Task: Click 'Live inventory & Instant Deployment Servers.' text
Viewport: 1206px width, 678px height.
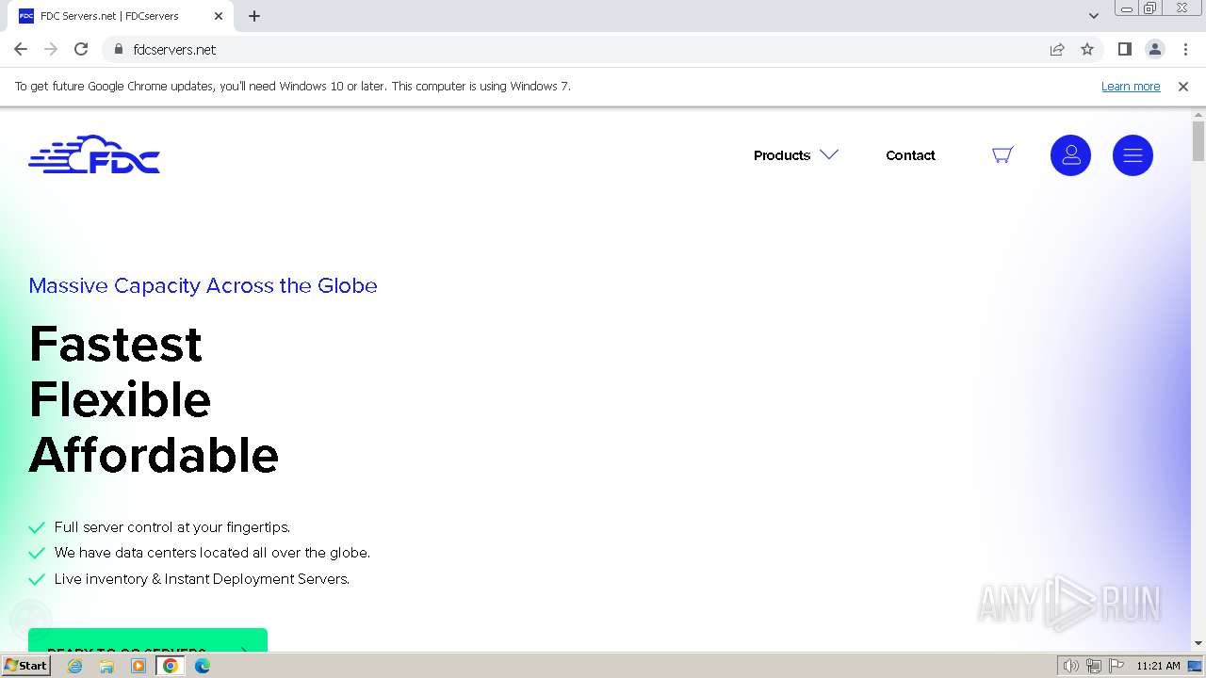Action: coord(202,579)
